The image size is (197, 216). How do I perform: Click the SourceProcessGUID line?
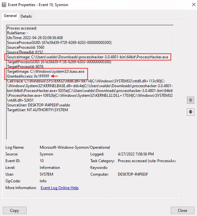click(59, 43)
